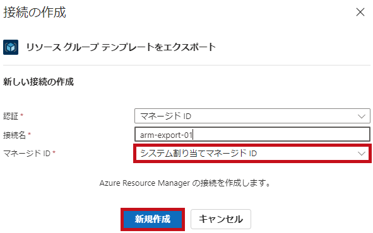Click the resource group template export icon
Image resolution: width=373 pixels, height=233 pixels.
[11, 47]
